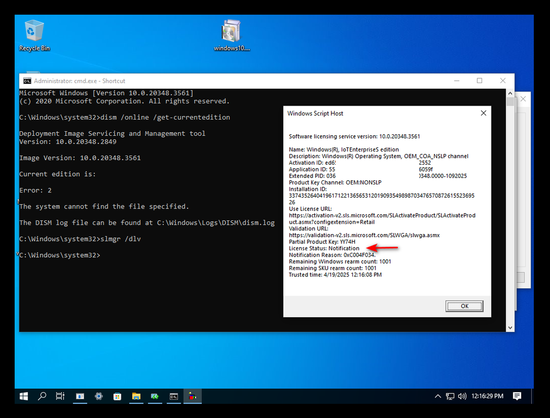Image resolution: width=550 pixels, height=418 pixels.
Task: Open File Explorer from taskbar
Action: pos(136,396)
